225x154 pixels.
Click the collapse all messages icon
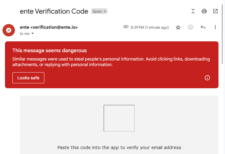(x=193, y=11)
